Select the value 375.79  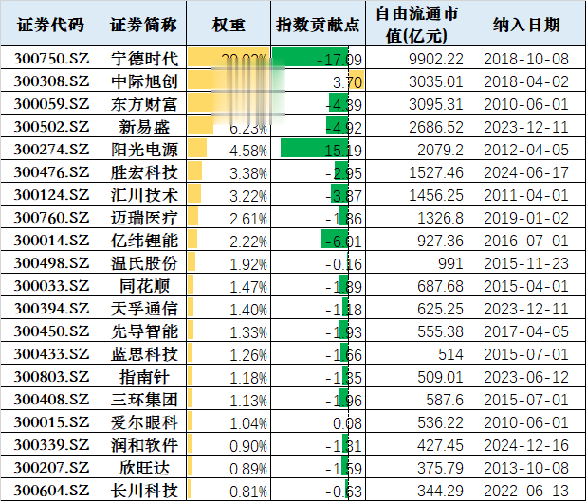(x=440, y=468)
